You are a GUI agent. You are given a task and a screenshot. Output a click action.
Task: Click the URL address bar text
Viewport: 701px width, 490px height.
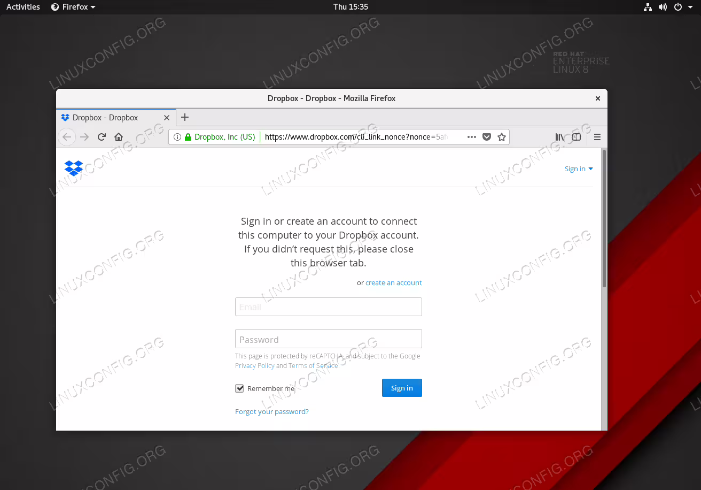pos(355,137)
